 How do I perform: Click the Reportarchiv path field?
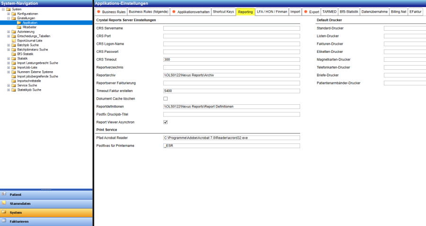[231, 75]
